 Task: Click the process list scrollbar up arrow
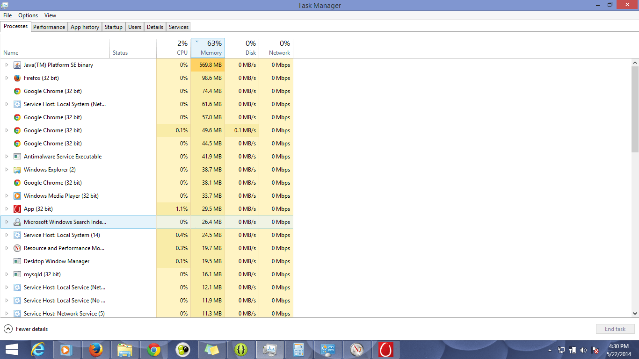pyautogui.click(x=635, y=62)
